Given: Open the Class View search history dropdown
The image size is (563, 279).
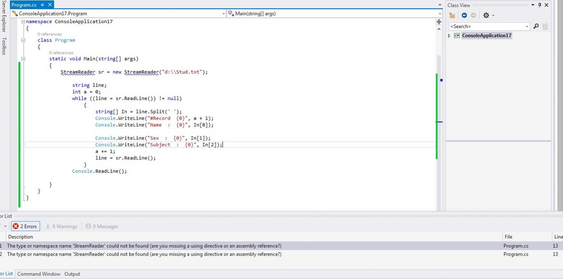Looking at the screenshot, I should pyautogui.click(x=527, y=26).
